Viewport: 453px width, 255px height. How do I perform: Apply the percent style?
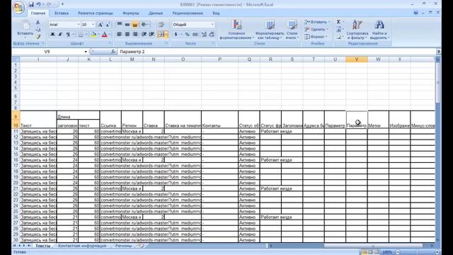point(187,35)
